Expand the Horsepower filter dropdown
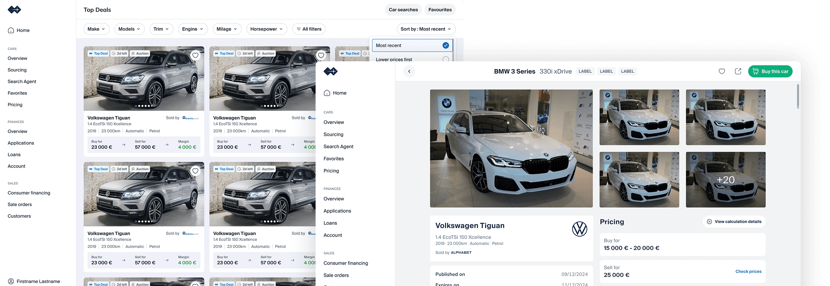830x286 pixels. (x=267, y=29)
